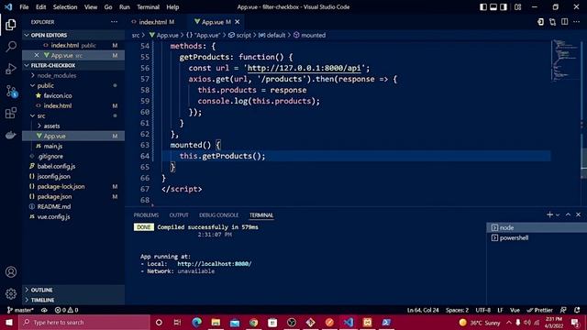Image resolution: width=587 pixels, height=330 pixels.
Task: Create a new terminal with plus icon
Action: coord(549,214)
